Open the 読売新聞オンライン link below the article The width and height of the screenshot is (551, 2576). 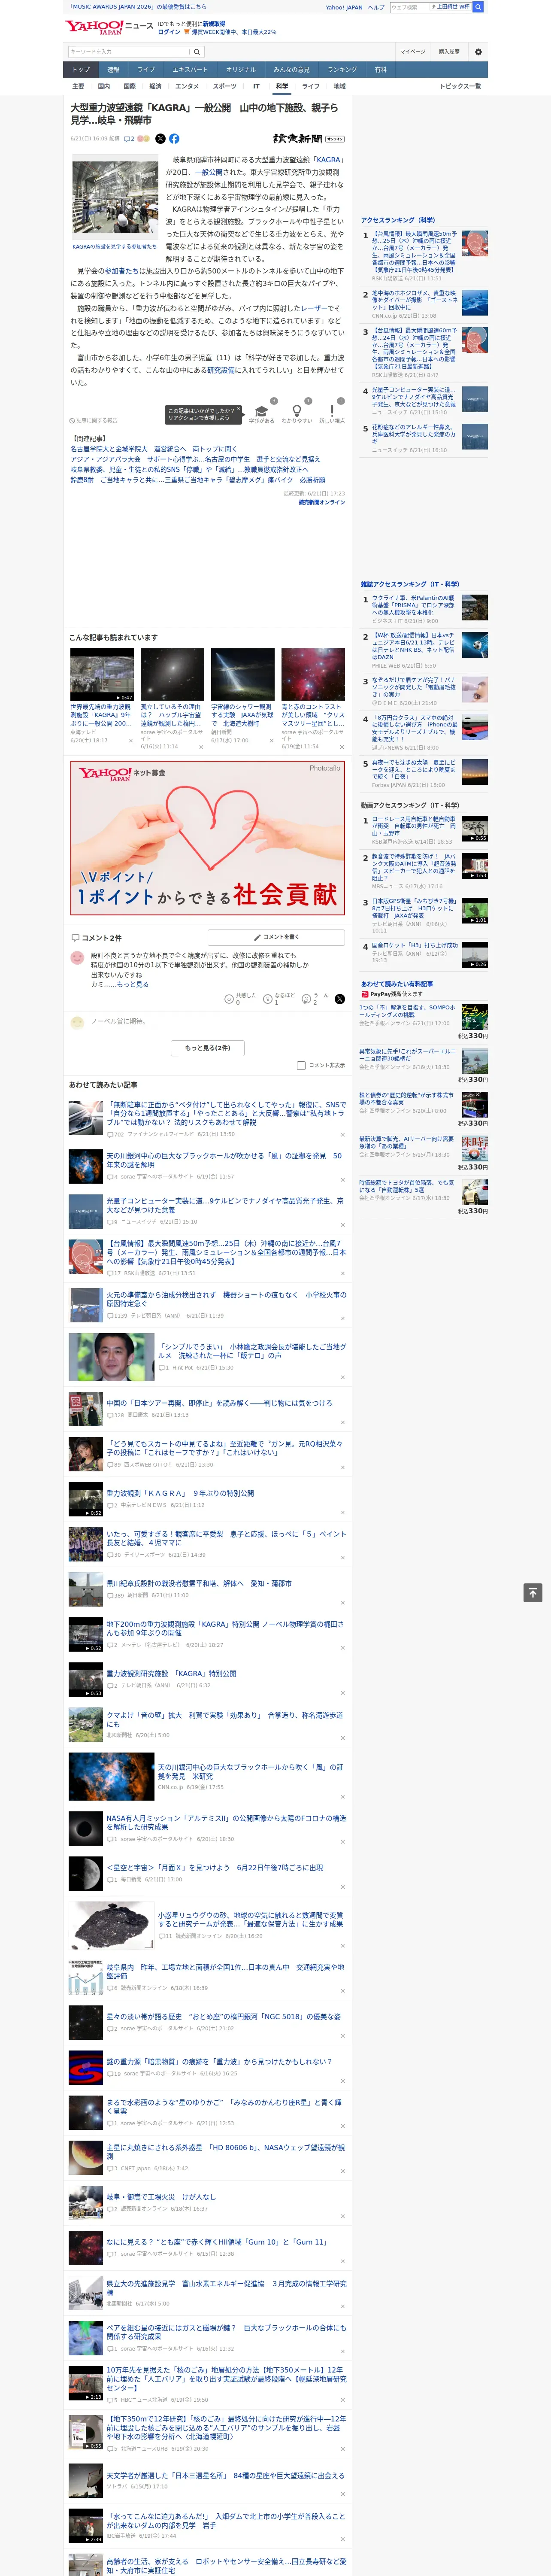[321, 502]
